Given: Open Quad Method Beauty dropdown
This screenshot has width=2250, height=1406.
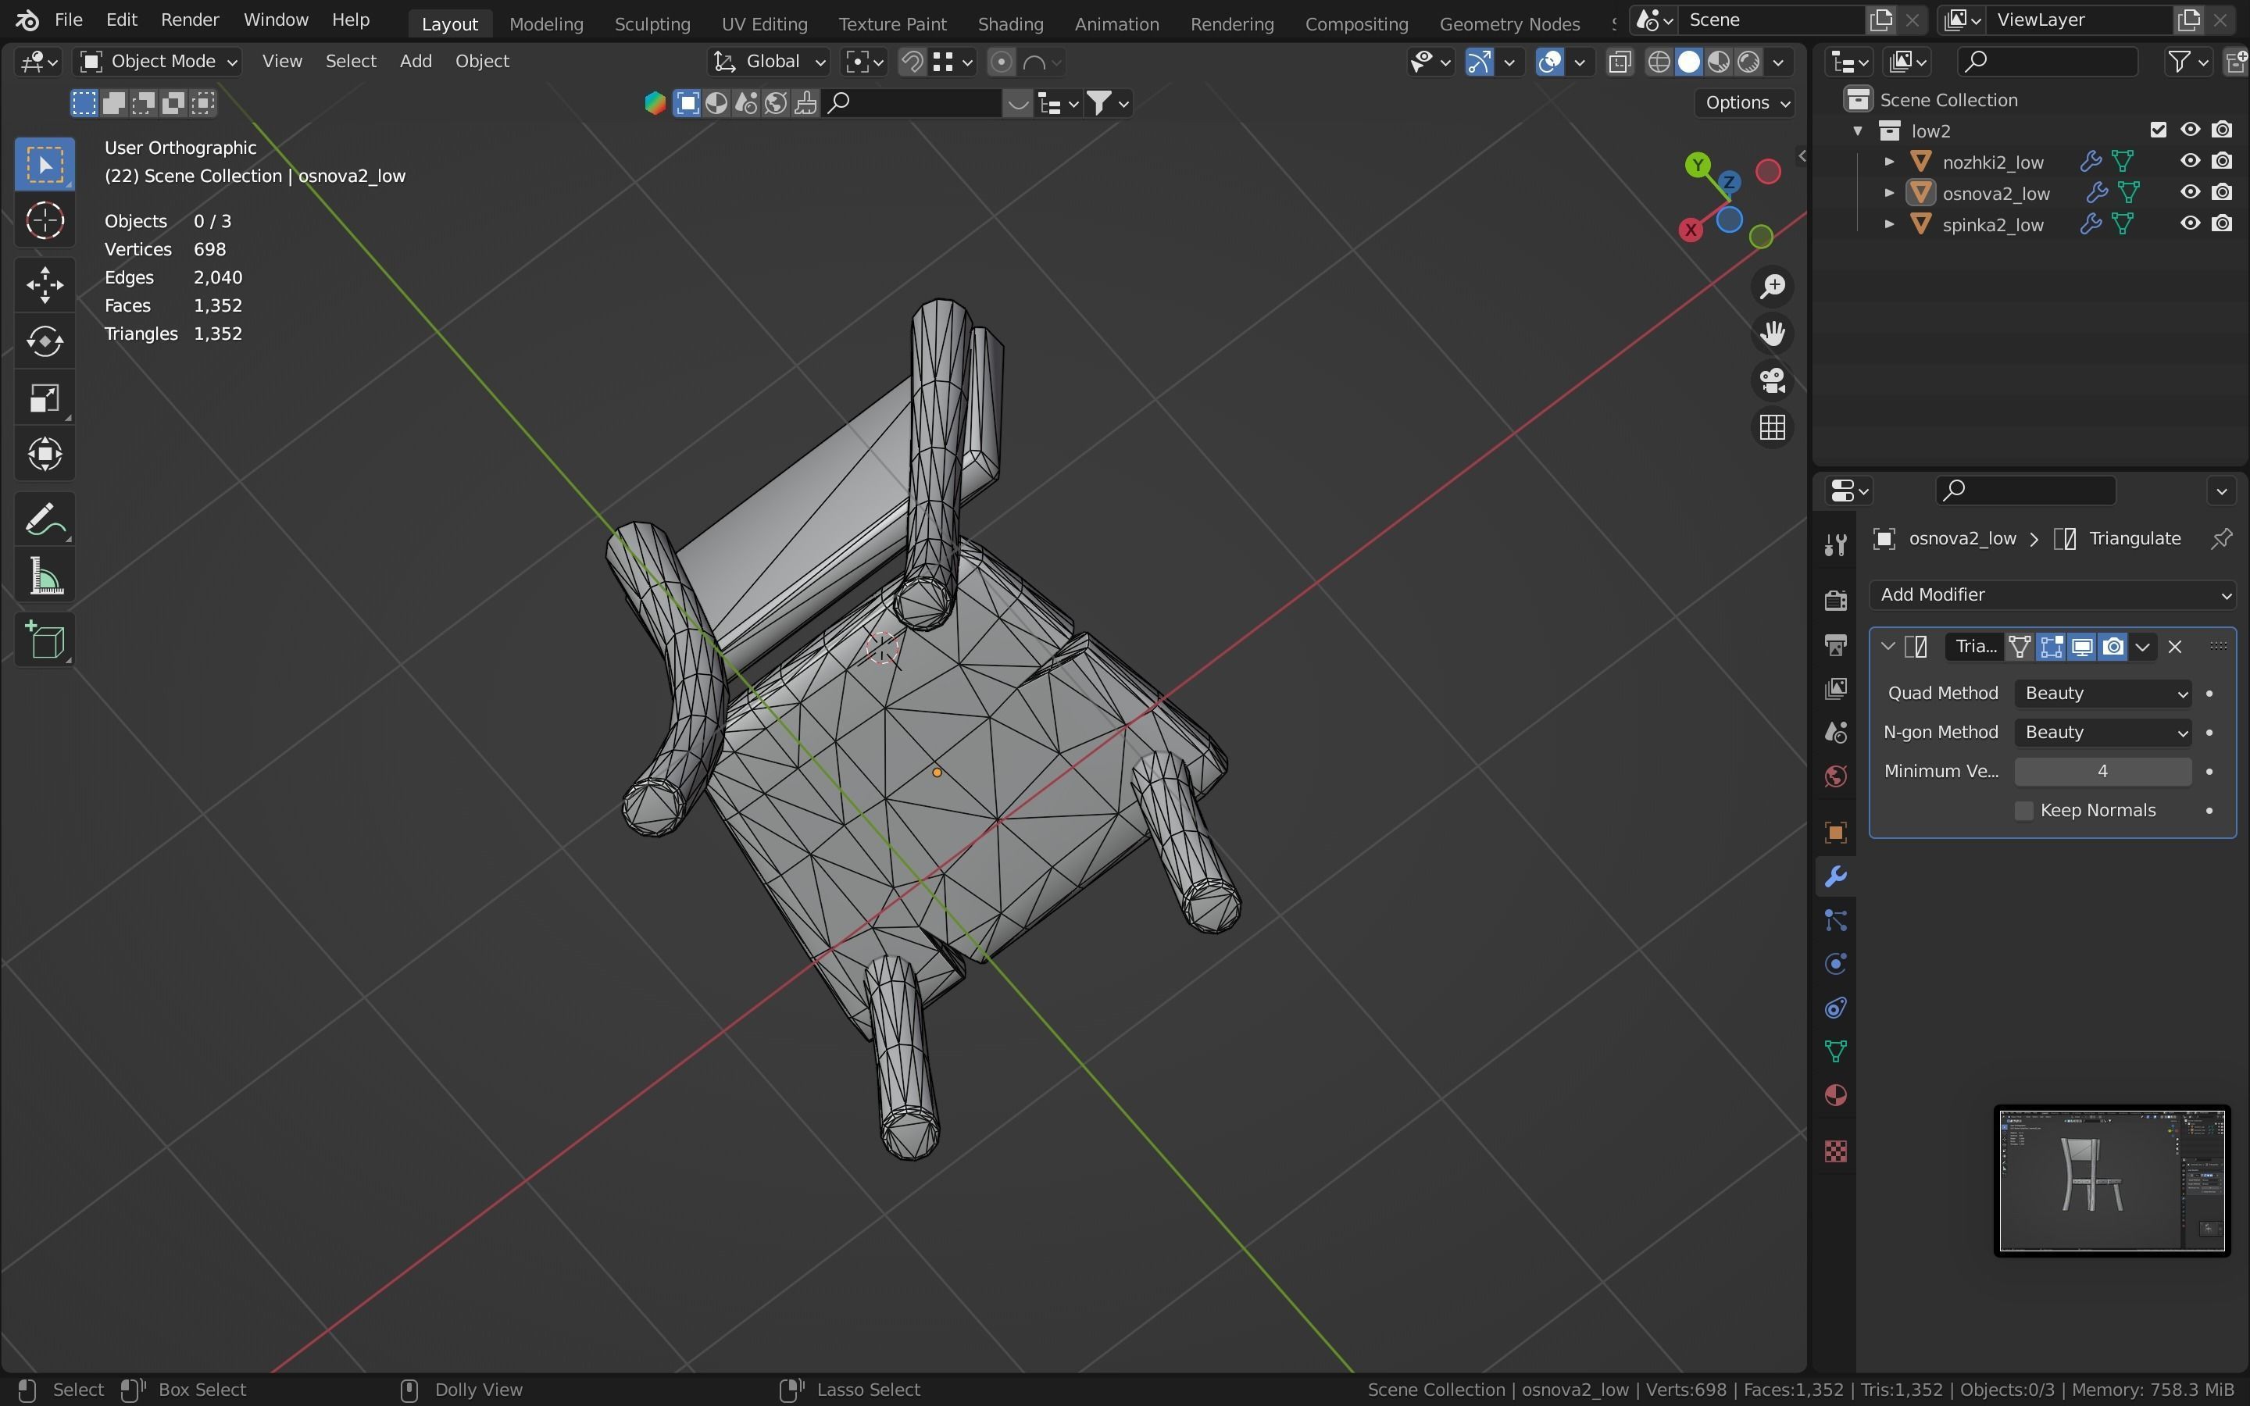Looking at the screenshot, I should click(x=2103, y=694).
